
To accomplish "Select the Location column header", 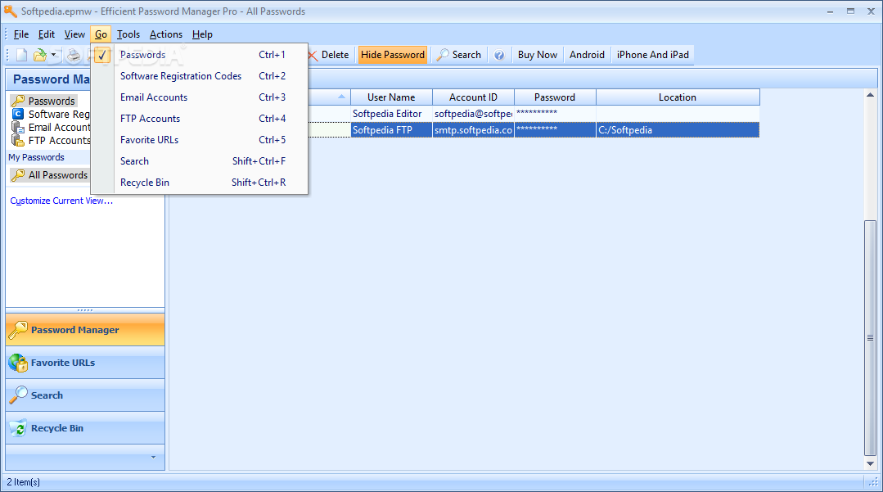I will coord(678,97).
